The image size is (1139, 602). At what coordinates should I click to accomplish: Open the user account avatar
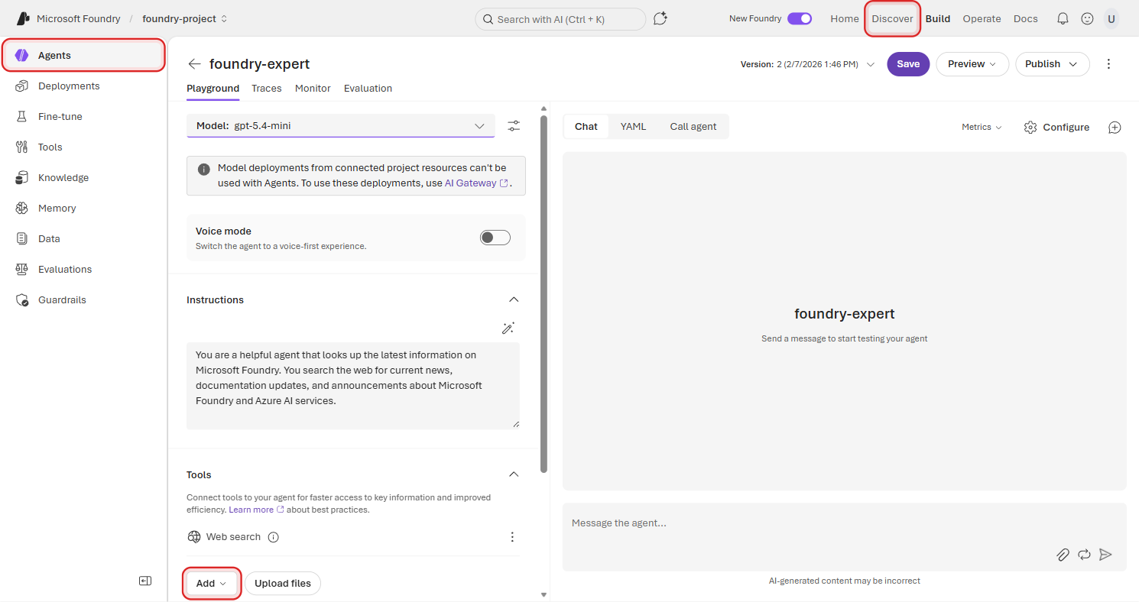[1111, 18]
